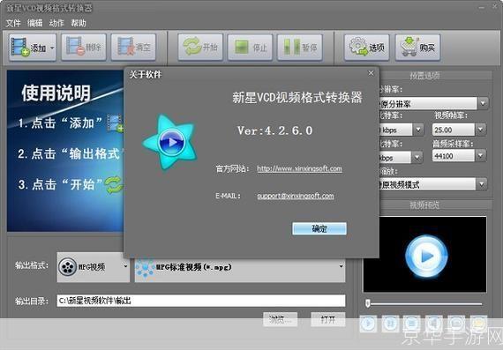Image resolution: width=503 pixels, height=350 pixels.
Task: Click the yellow folder icon below the preview
Action: tap(478, 324)
